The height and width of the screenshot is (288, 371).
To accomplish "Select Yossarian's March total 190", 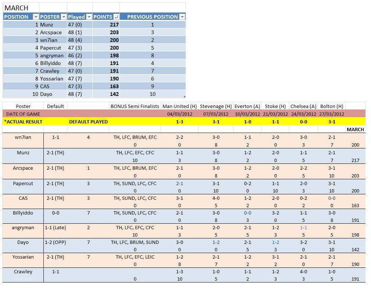I will pyautogui.click(x=355, y=264).
